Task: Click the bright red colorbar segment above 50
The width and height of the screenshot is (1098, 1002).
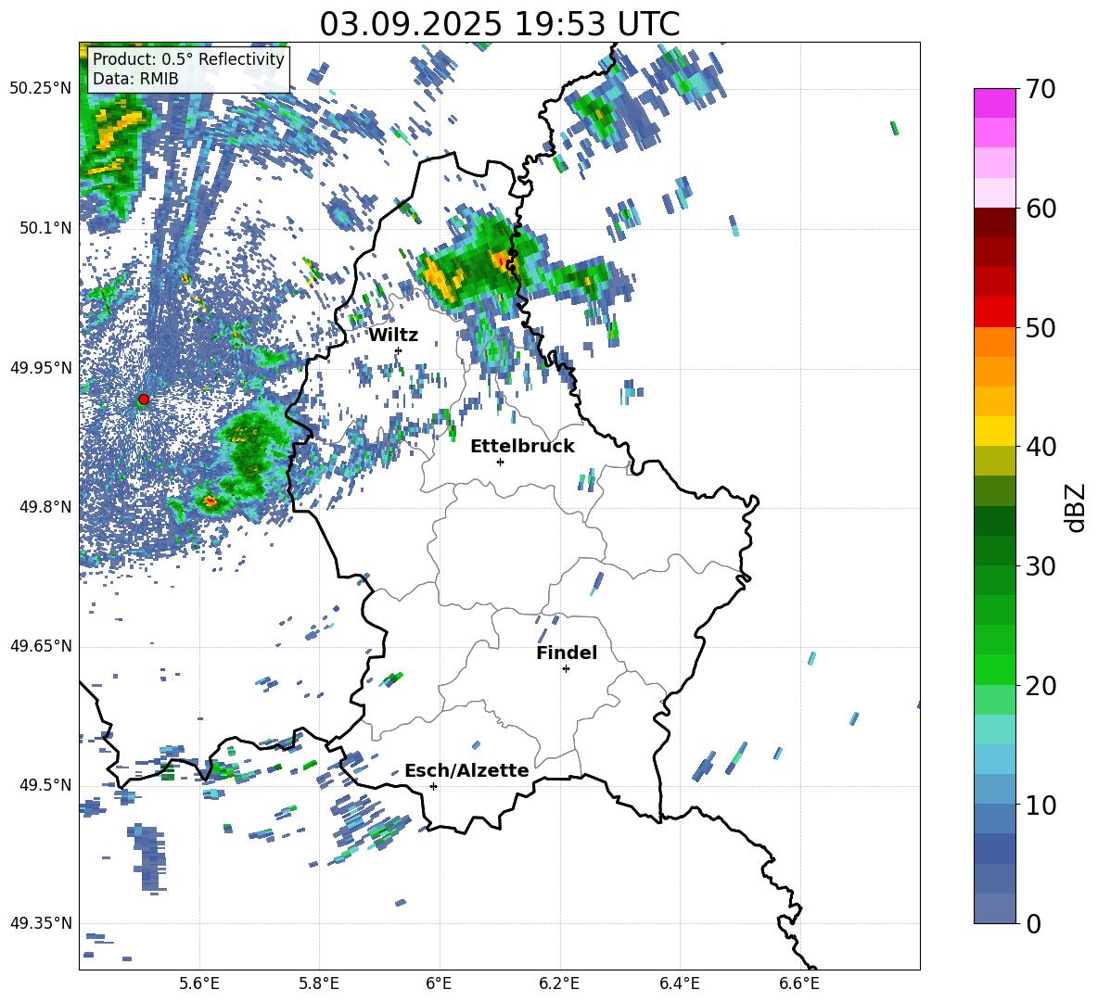Action: [994, 312]
